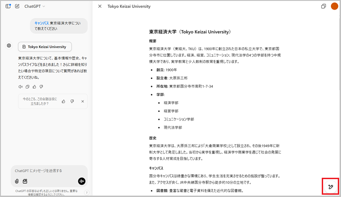
Task: Click the heading 東京経済大学 (Tokyo Keizai University)
Action: (x=190, y=32)
